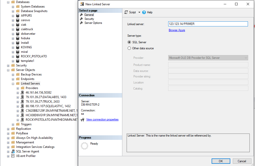Click the New Linked Server title bar icon
The width and height of the screenshot is (255, 166).
tap(82, 4)
